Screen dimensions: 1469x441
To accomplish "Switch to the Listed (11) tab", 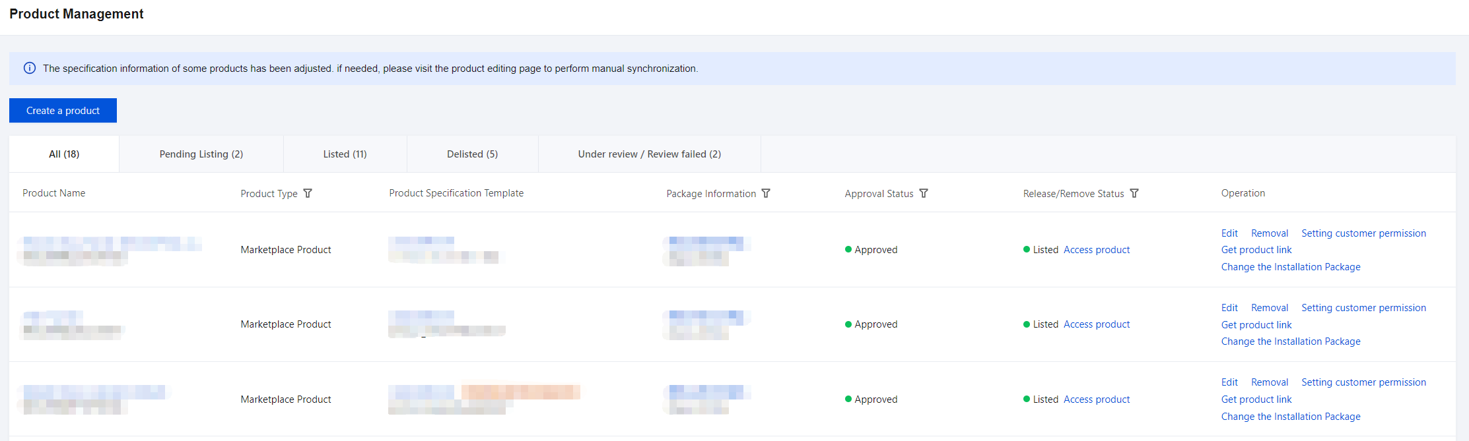I will [x=345, y=154].
